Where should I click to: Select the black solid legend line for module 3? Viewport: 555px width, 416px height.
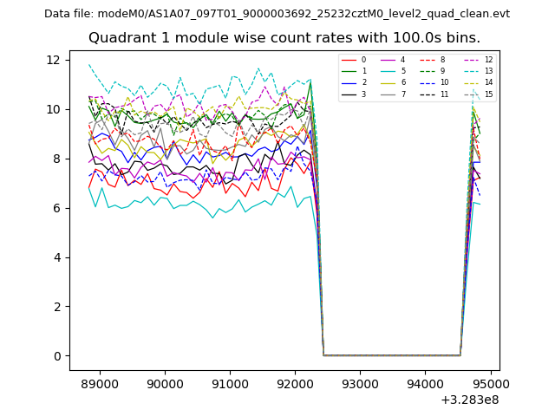[349, 94]
